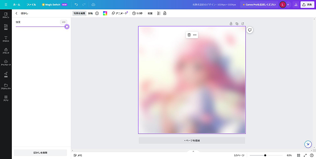Add collaborator with plus icon
316x159 pixels.
(288, 5)
